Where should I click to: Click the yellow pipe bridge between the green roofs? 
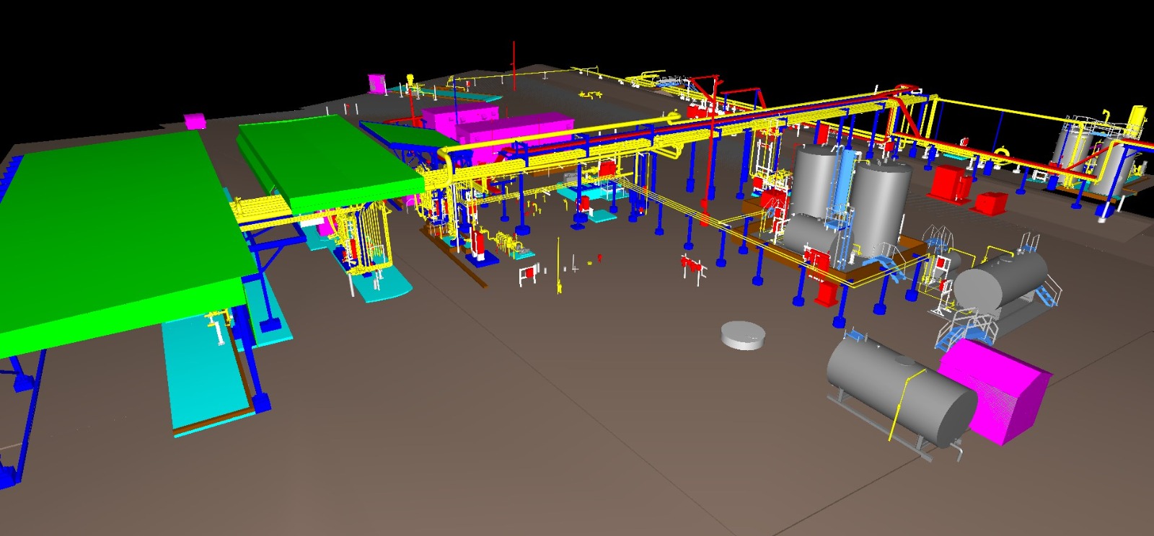[x=260, y=213]
